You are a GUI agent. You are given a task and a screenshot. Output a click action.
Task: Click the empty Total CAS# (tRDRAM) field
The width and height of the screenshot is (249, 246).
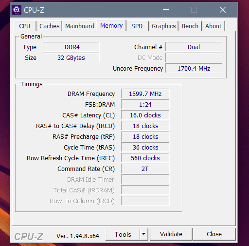145,190
